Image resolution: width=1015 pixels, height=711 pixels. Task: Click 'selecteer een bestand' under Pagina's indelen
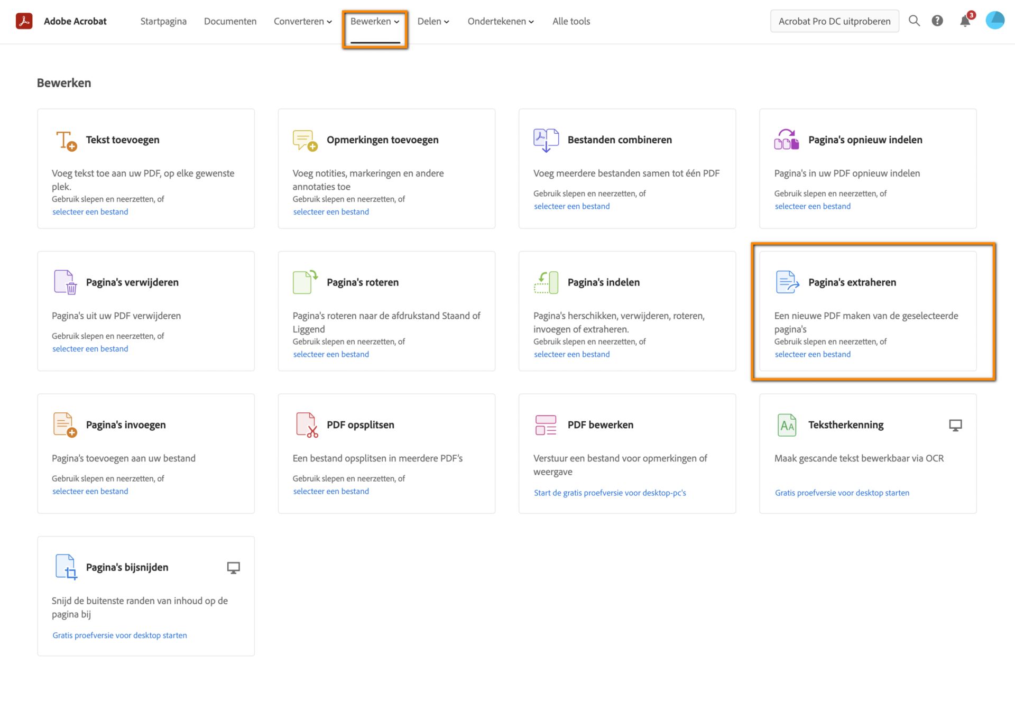pyautogui.click(x=571, y=355)
